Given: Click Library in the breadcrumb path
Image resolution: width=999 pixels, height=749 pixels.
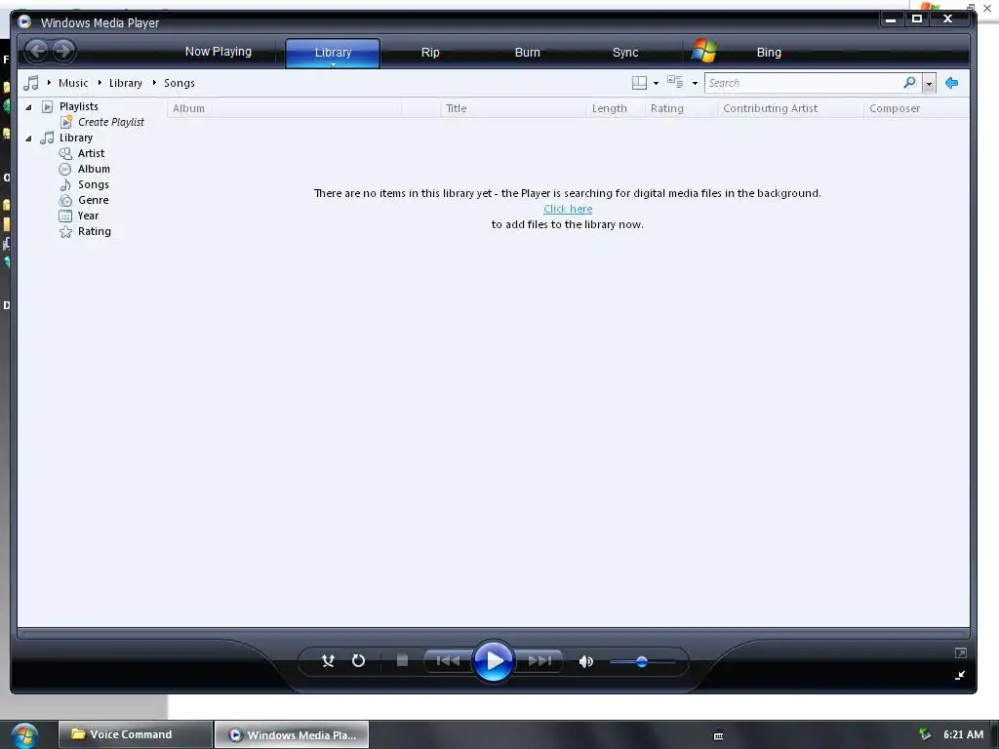Looking at the screenshot, I should point(126,83).
